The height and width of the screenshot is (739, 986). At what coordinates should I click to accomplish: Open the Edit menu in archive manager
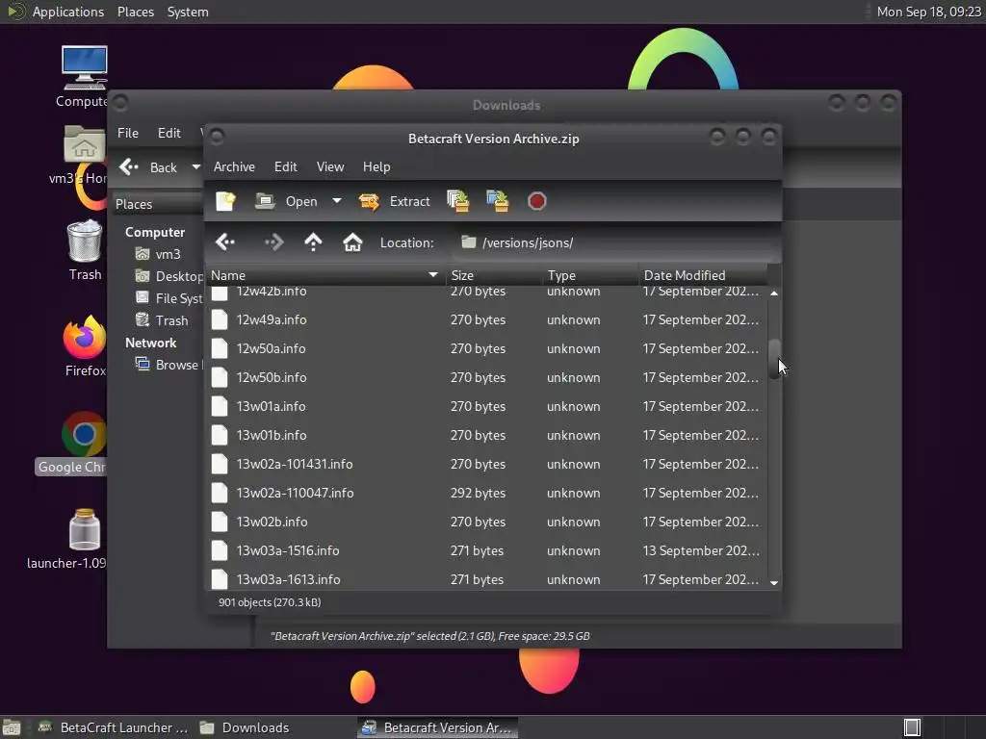click(x=285, y=166)
